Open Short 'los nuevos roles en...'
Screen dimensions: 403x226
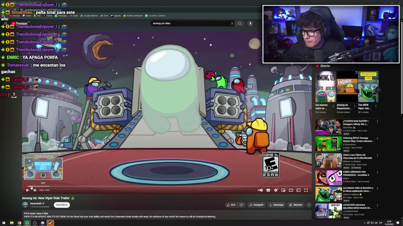tap(326, 87)
